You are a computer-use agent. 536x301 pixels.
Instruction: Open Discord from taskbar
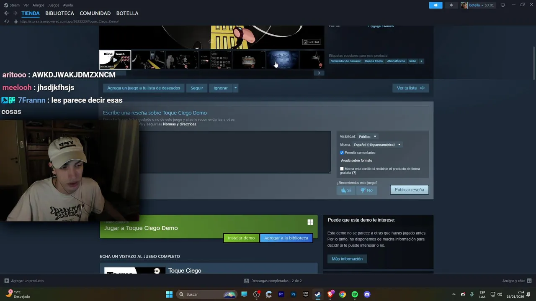tap(367, 294)
